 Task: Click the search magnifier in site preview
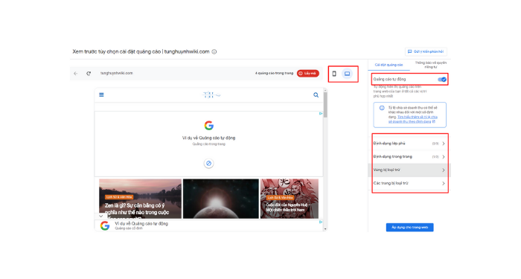(x=316, y=95)
